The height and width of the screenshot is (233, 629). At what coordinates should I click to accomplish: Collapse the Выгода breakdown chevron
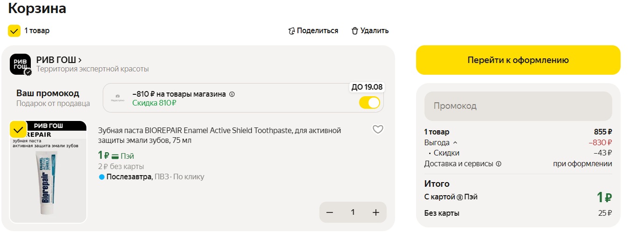(x=455, y=143)
